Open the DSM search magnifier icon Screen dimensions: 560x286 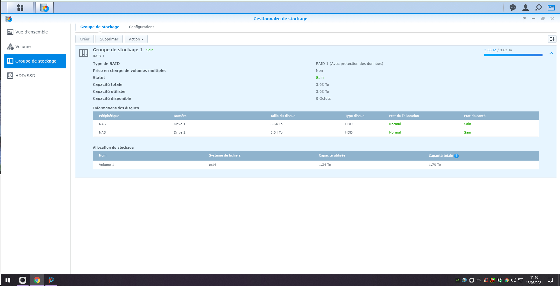tap(538, 8)
